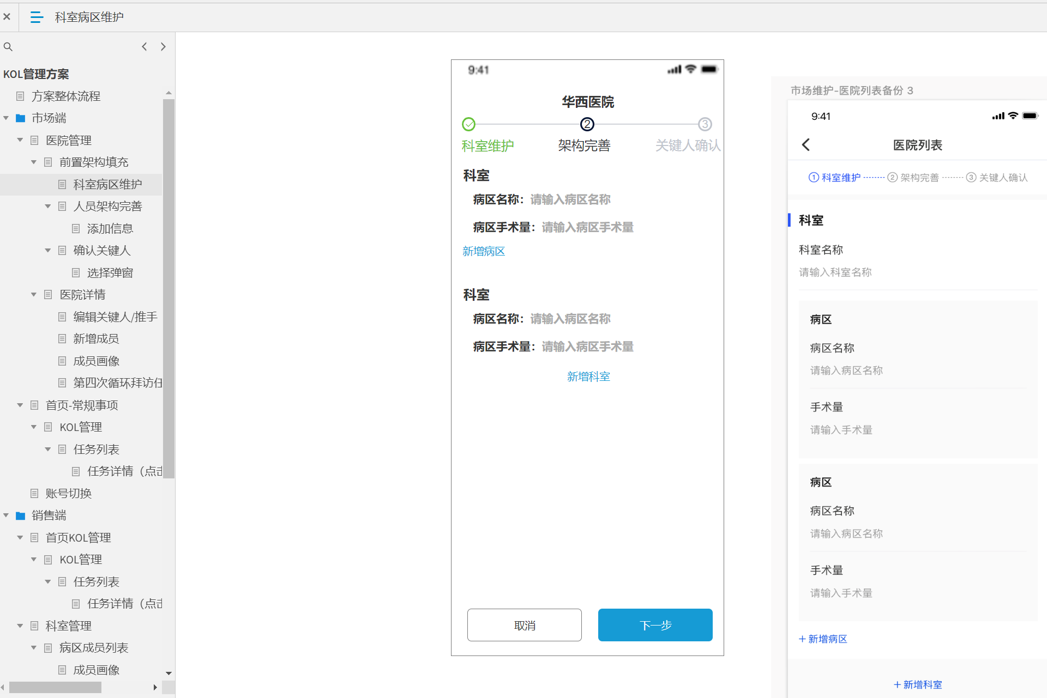The height and width of the screenshot is (698, 1047).
Task: Open the 新增成员 page
Action: coord(96,339)
